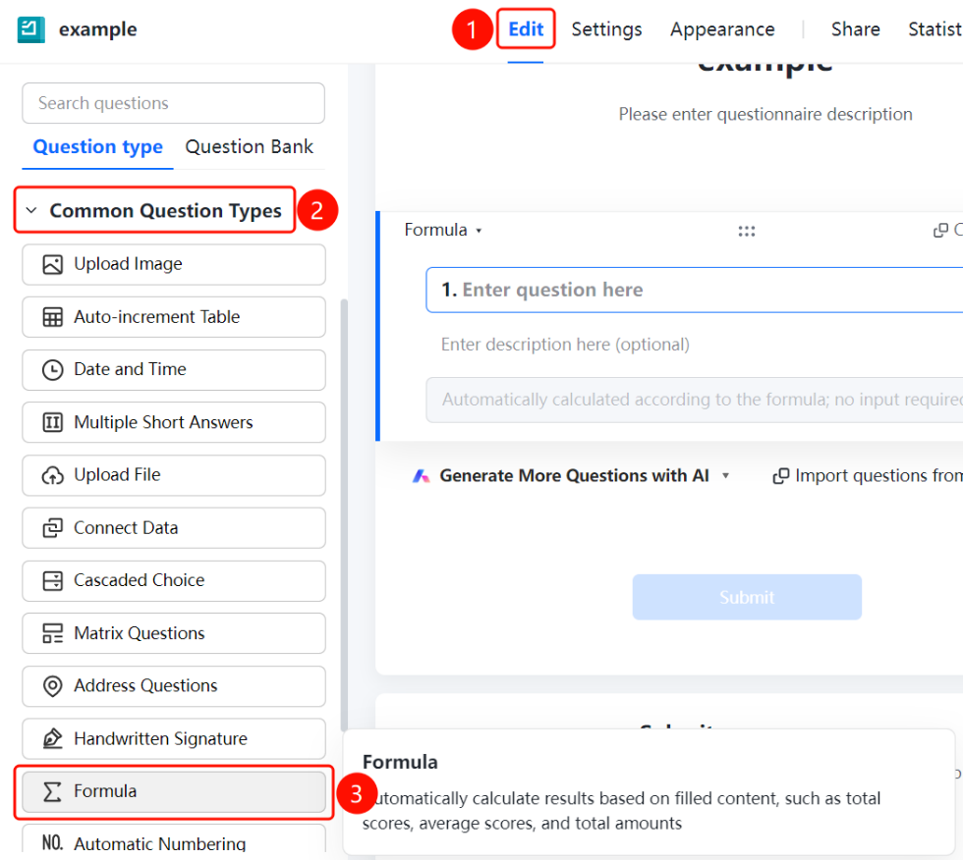Screen dimensions: 963x860
Task: Click the Date and Time clock icon
Action: click(x=53, y=370)
